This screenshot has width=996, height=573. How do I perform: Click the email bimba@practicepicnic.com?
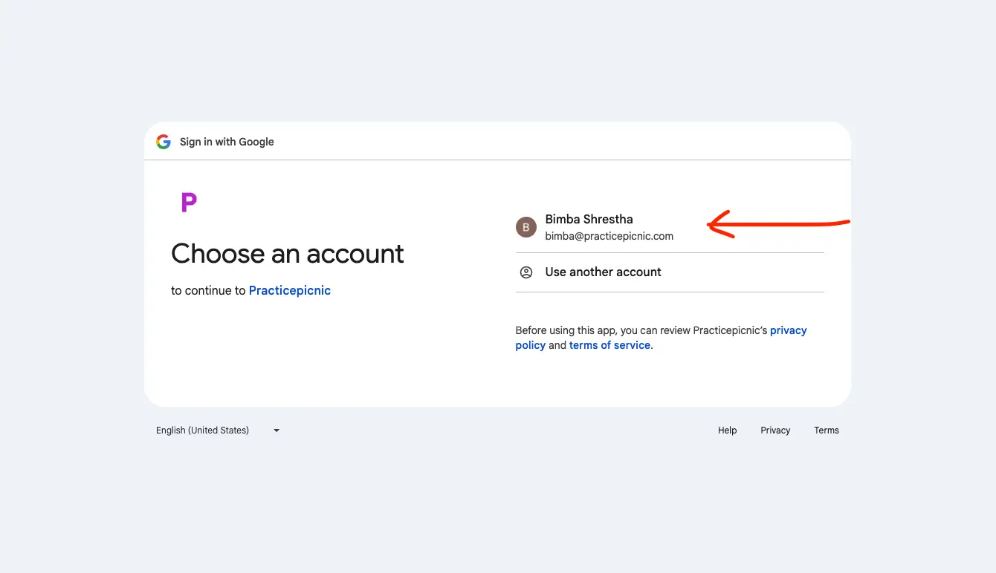[x=609, y=235]
